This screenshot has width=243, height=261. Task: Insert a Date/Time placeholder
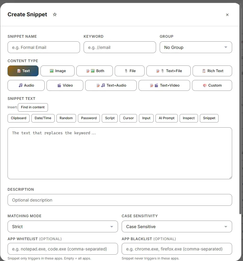point(43,118)
